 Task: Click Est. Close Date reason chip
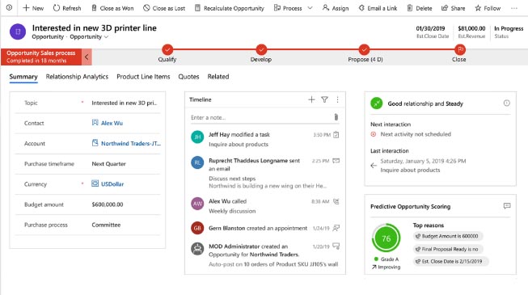(x=450, y=261)
